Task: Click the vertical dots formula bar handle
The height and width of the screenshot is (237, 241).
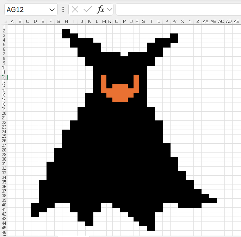Action: (63, 10)
